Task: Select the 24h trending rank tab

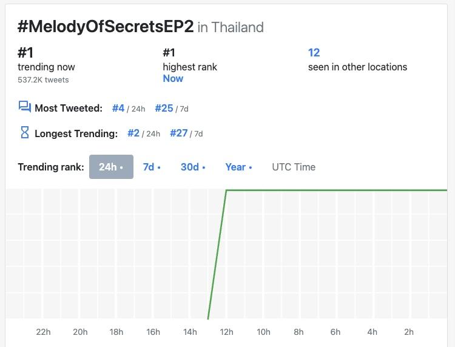Action: tap(111, 167)
